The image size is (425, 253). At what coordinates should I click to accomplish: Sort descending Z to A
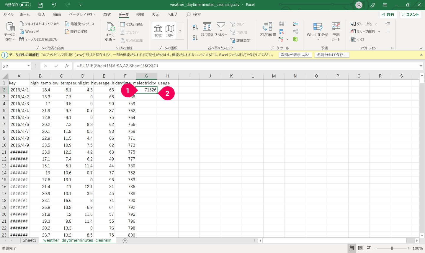click(x=195, y=38)
